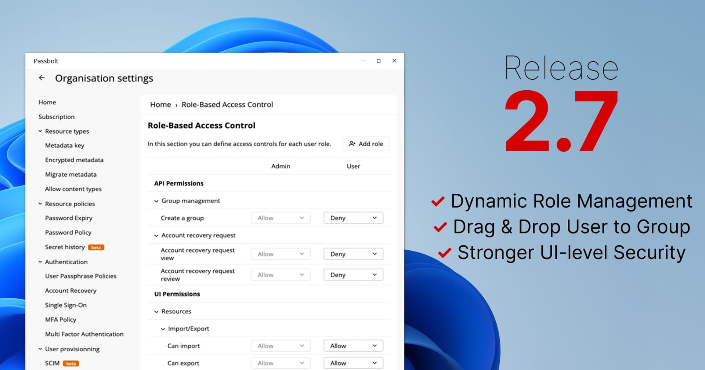Open Multi Factor Authentication settings

click(x=84, y=334)
